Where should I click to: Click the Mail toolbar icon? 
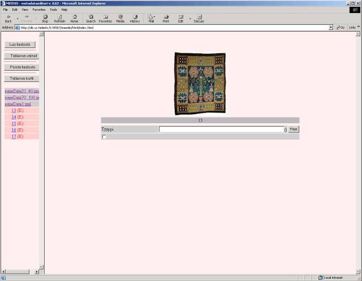[150, 19]
